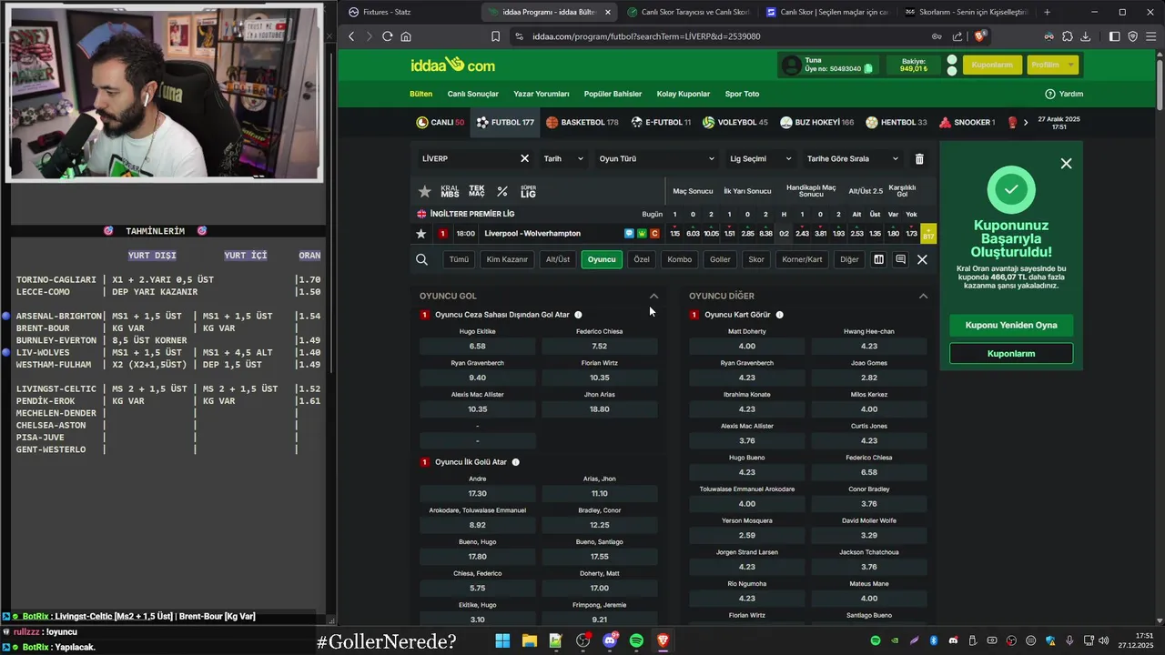Select the Skor market tab
The width and height of the screenshot is (1165, 655).
pos(756,259)
